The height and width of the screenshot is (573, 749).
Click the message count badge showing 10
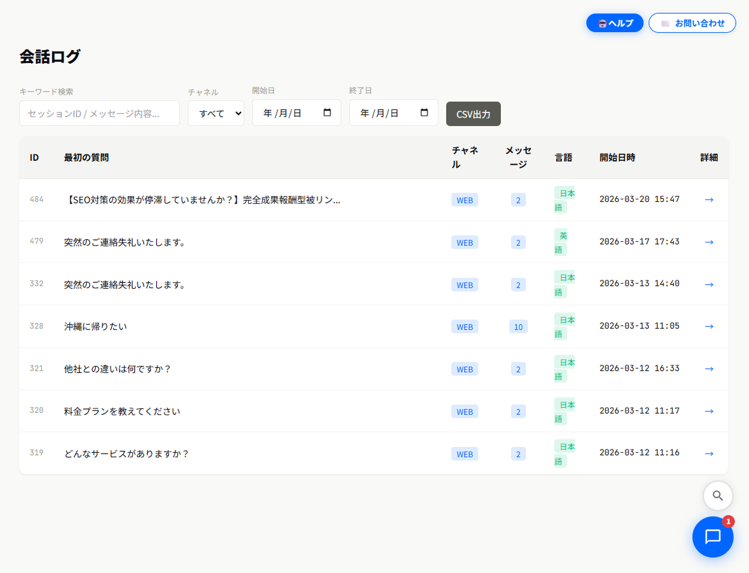[518, 326]
